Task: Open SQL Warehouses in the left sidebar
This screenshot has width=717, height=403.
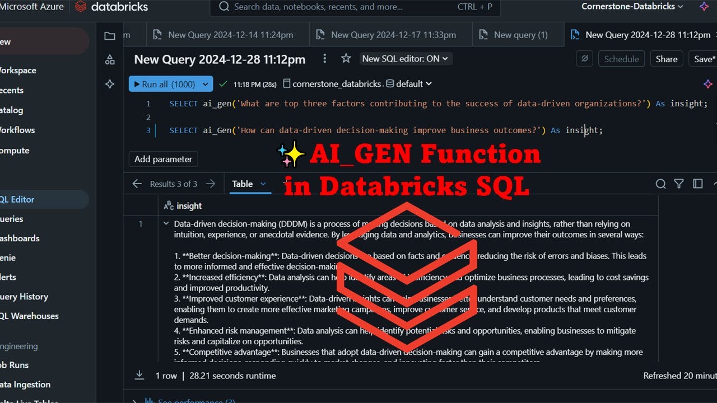Action: [29, 316]
